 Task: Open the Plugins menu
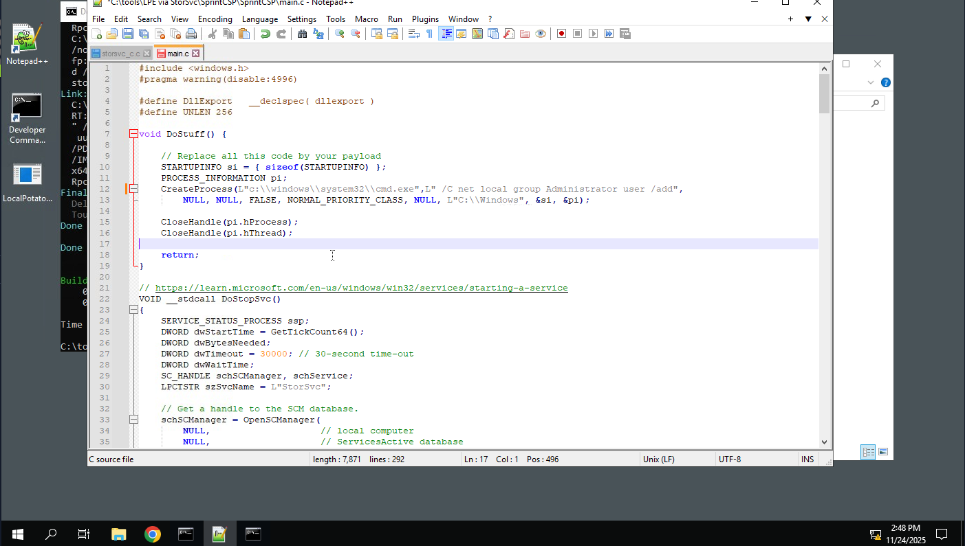pyautogui.click(x=425, y=19)
